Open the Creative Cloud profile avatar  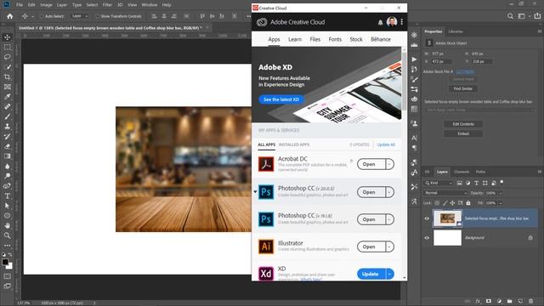tap(392, 22)
